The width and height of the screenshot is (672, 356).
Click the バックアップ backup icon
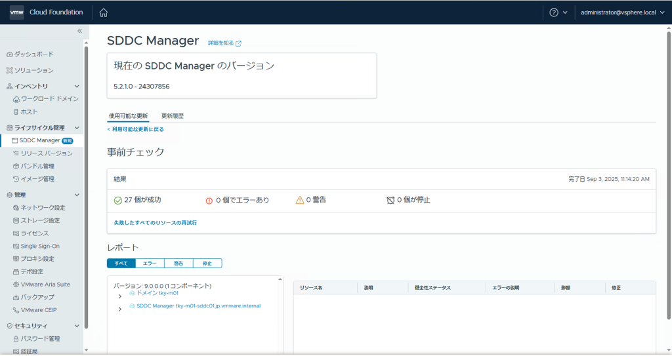pos(16,298)
